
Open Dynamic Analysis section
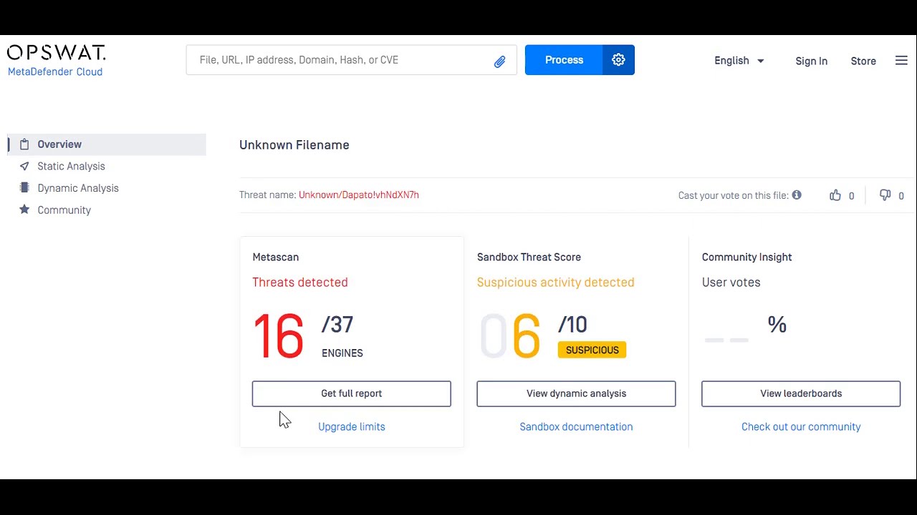(x=78, y=188)
